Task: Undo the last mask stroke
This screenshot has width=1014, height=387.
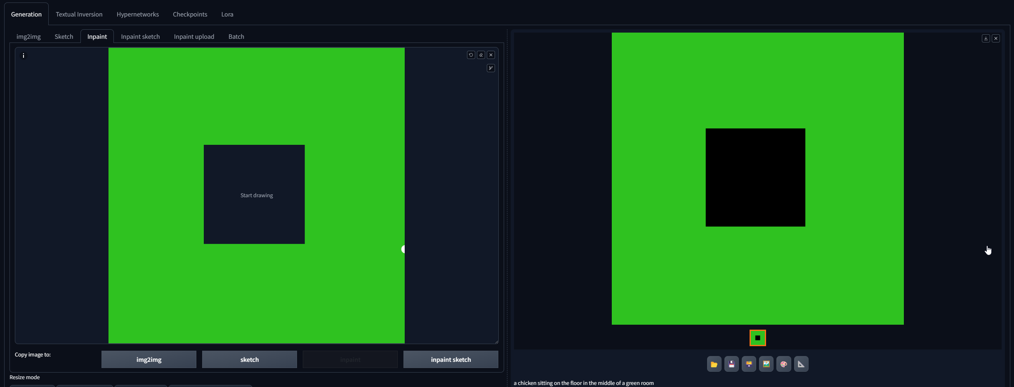Action: pos(471,55)
